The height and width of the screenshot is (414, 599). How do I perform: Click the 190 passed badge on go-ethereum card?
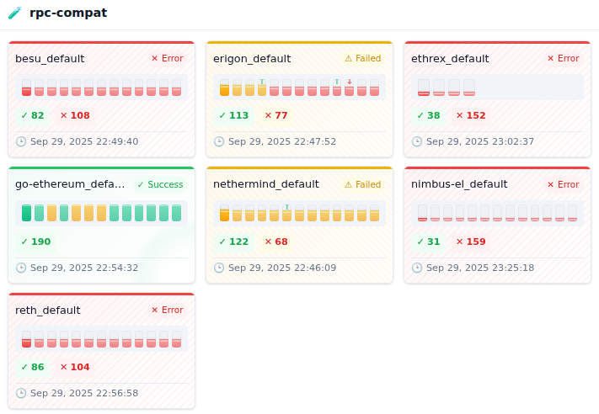[x=35, y=242]
